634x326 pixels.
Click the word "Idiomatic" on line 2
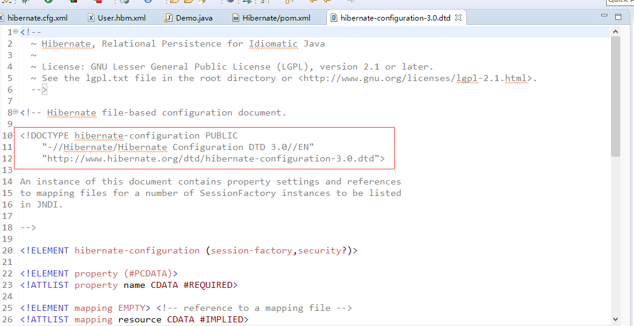pos(273,44)
